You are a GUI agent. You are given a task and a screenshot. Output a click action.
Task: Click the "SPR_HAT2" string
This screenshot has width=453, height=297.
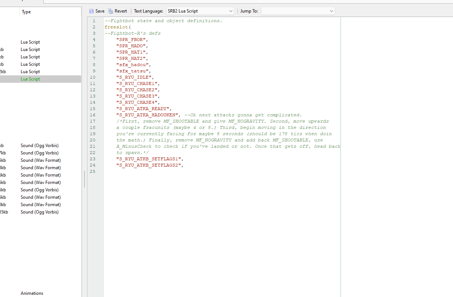[x=131, y=58]
